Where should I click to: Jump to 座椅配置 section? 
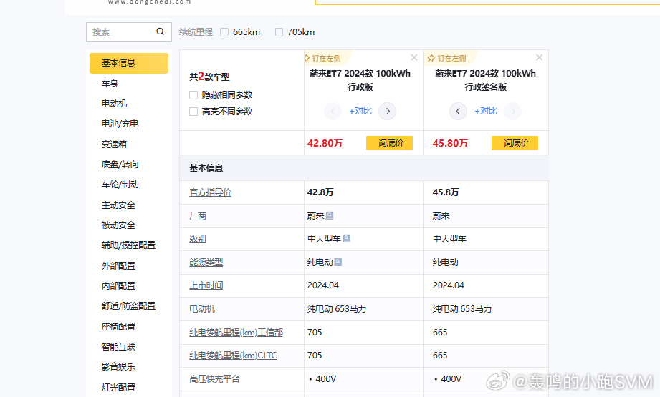118,326
